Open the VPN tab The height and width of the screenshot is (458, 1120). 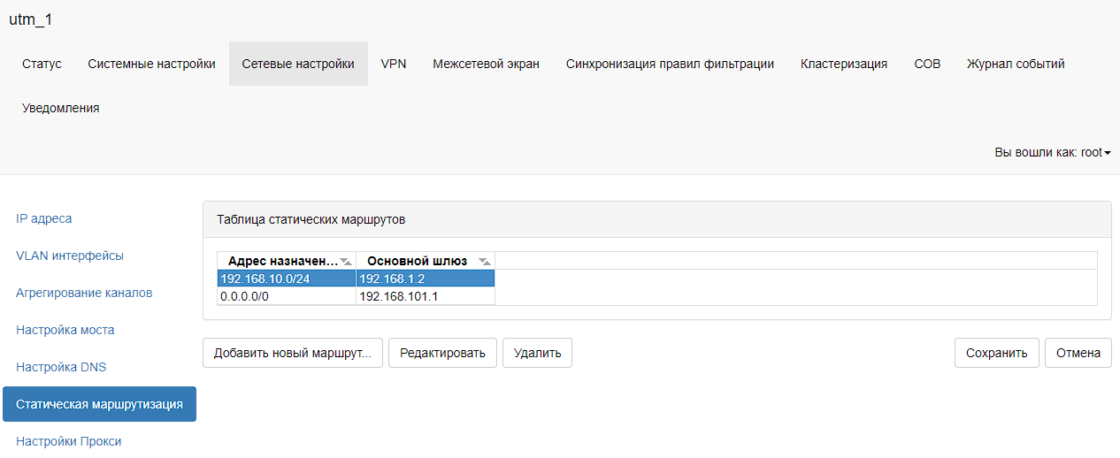click(394, 64)
